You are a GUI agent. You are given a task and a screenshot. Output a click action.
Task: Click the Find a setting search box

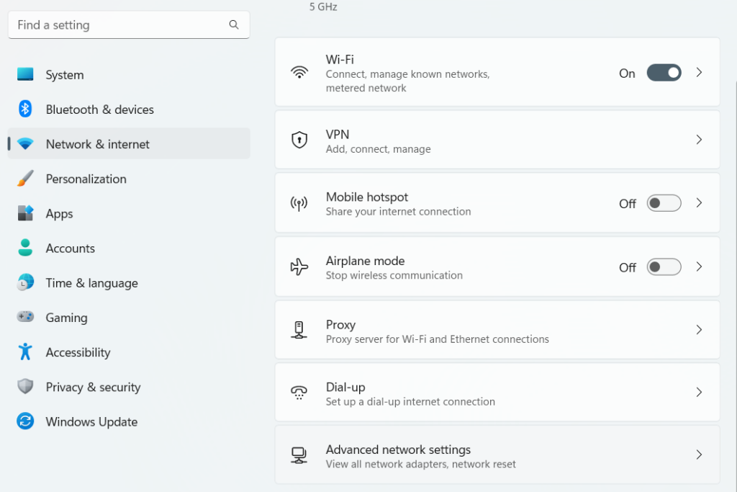129,25
